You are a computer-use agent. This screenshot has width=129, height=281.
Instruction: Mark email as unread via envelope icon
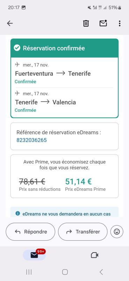click(103, 23)
